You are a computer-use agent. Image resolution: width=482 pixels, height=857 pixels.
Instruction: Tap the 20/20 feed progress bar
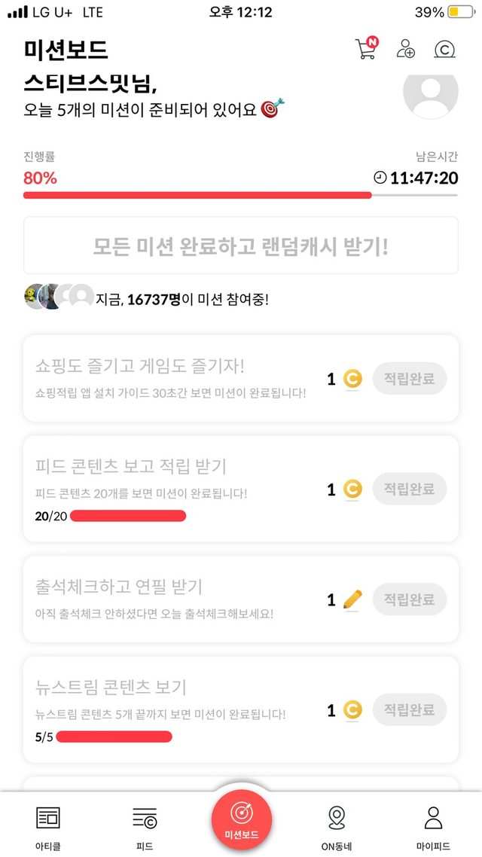click(127, 516)
